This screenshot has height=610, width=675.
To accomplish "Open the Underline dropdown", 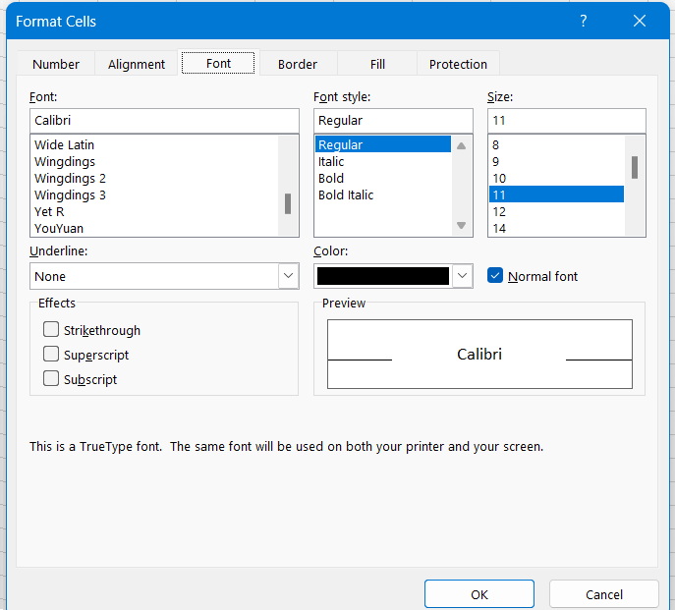I will (x=288, y=277).
